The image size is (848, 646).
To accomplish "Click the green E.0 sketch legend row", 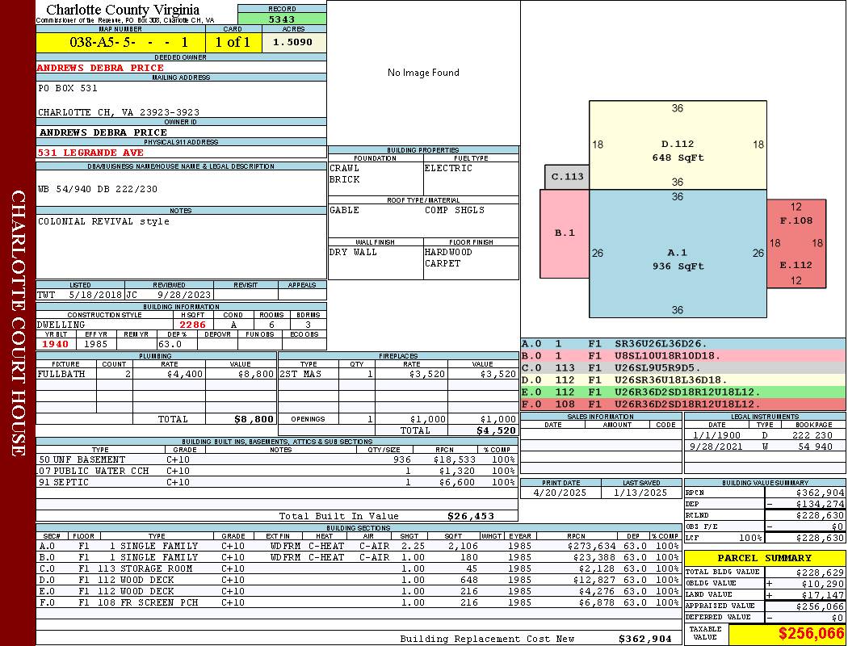I will click(683, 392).
